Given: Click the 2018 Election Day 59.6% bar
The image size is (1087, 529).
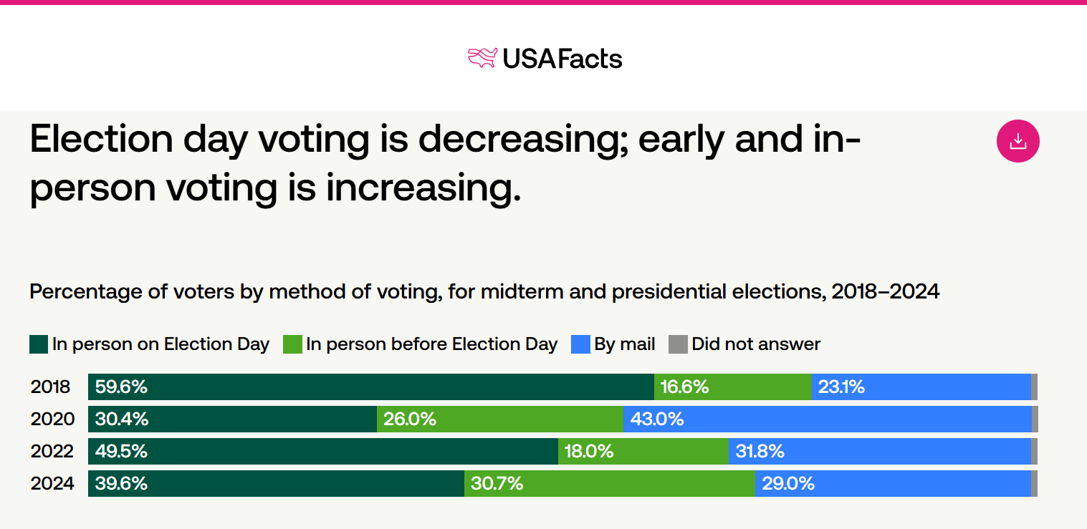Looking at the screenshot, I should coord(370,387).
